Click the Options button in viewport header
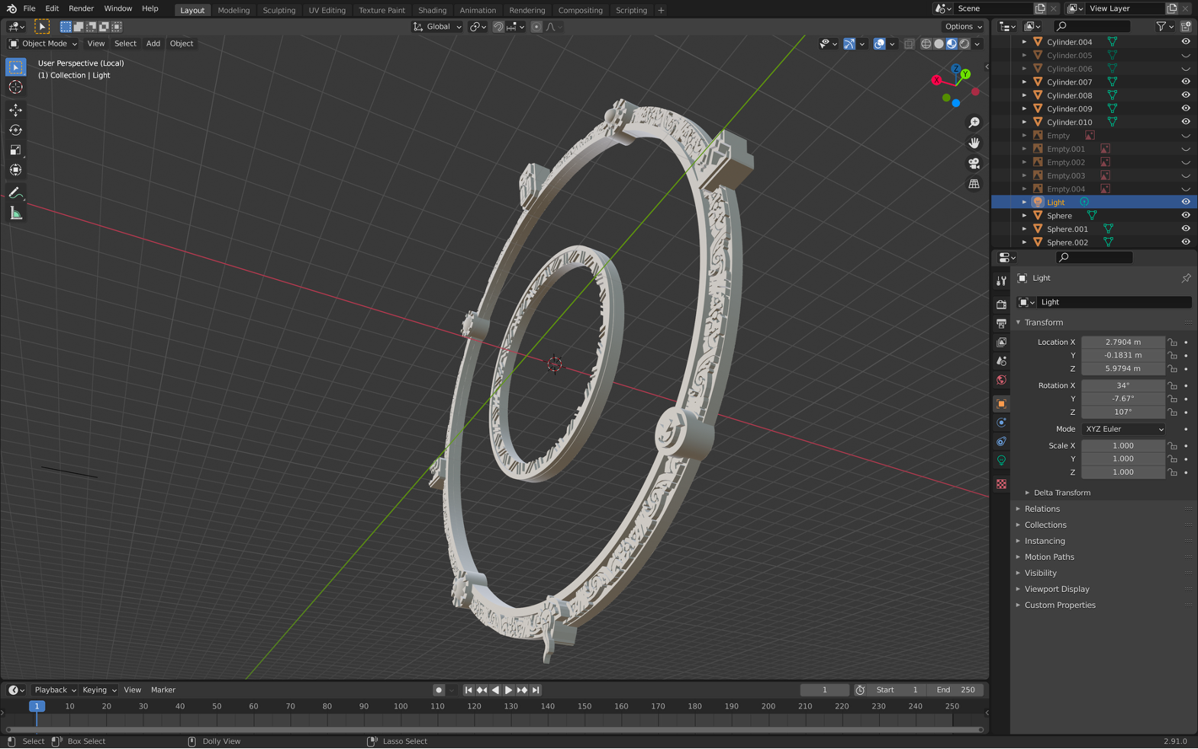 (963, 27)
